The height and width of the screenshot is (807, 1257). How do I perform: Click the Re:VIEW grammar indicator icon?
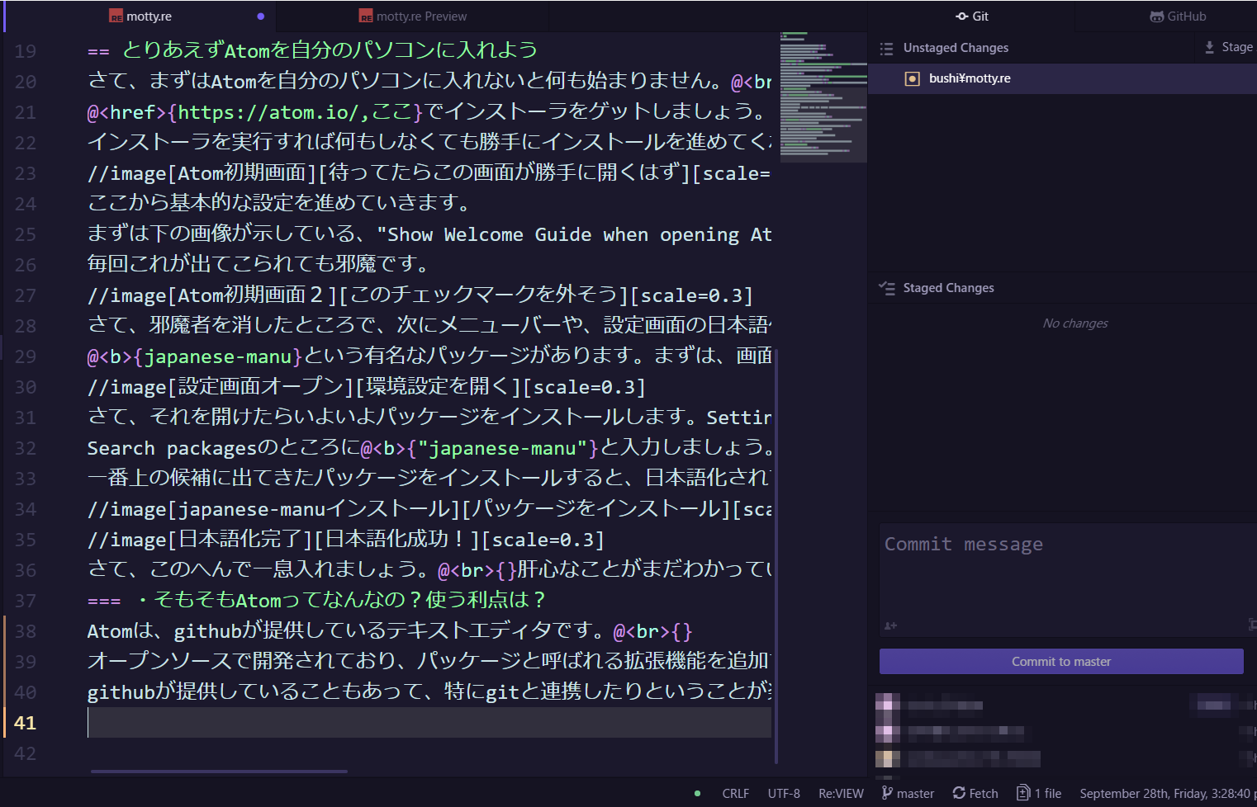[840, 793]
